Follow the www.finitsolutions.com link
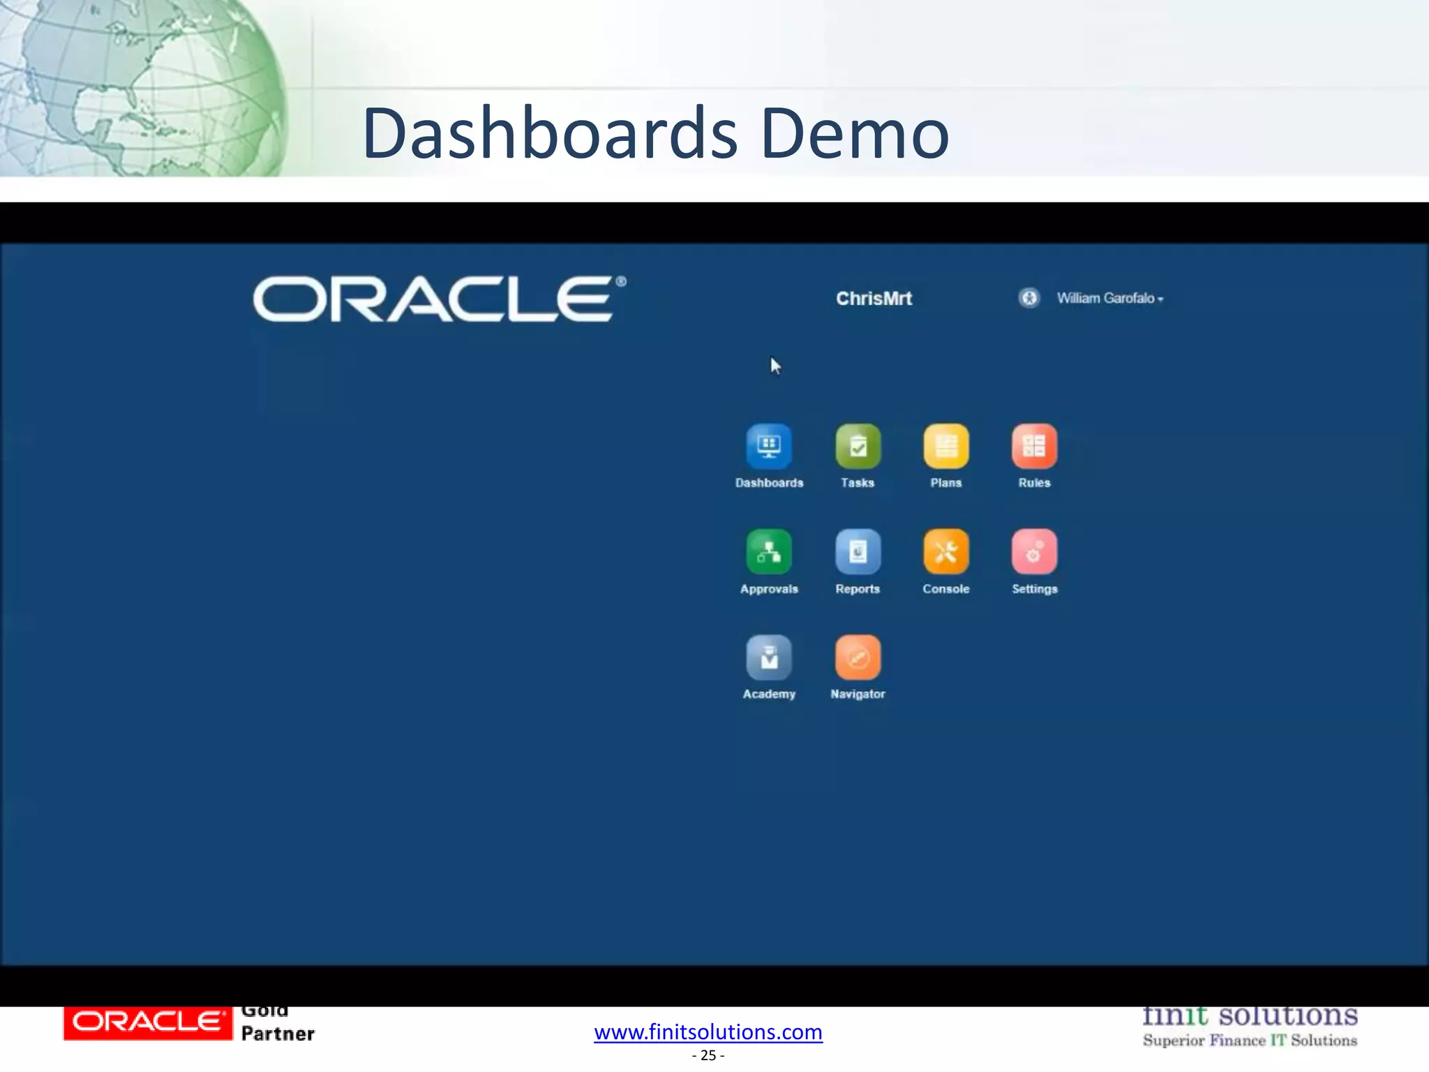Image resolution: width=1429 pixels, height=1072 pixels. pyautogui.click(x=708, y=1032)
